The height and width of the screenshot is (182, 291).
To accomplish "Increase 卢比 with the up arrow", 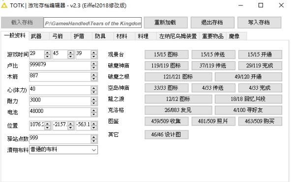I will pyautogui.click(x=94, y=64).
